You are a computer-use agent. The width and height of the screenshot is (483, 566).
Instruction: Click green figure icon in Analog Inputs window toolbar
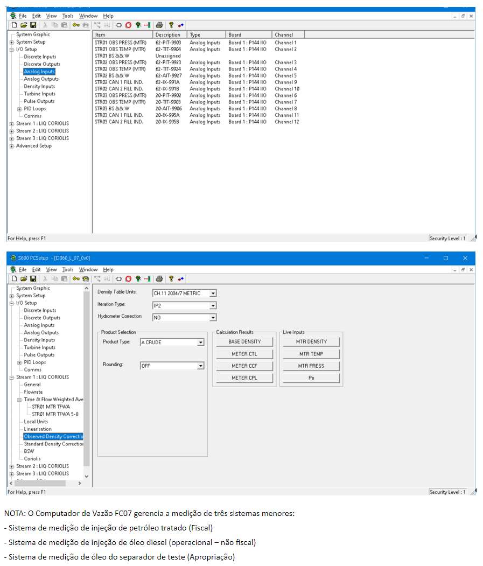tap(138, 25)
